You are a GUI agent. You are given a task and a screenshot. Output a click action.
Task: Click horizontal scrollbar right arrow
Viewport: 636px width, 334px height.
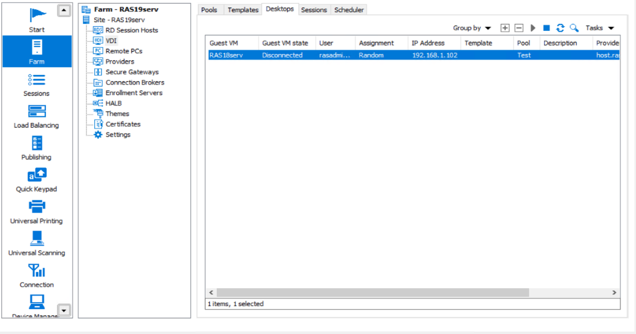coord(614,293)
